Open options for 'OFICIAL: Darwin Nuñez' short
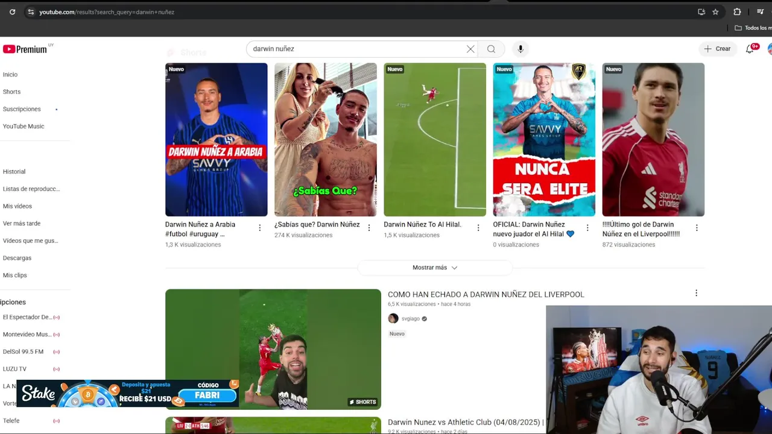The height and width of the screenshot is (434, 772). pos(587,228)
